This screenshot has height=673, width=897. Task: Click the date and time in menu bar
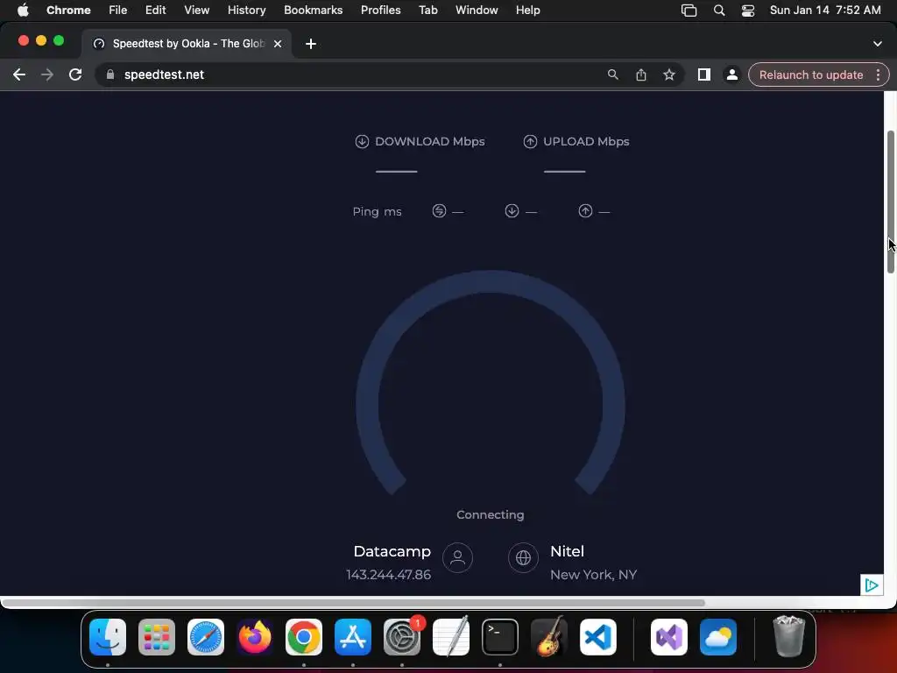coord(825,11)
